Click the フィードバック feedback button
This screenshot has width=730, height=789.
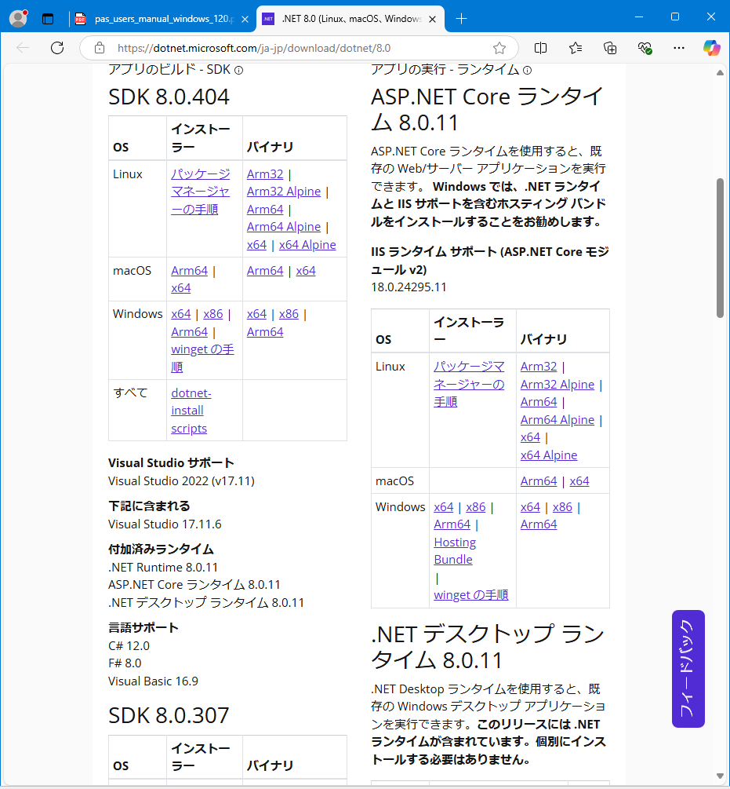click(688, 669)
